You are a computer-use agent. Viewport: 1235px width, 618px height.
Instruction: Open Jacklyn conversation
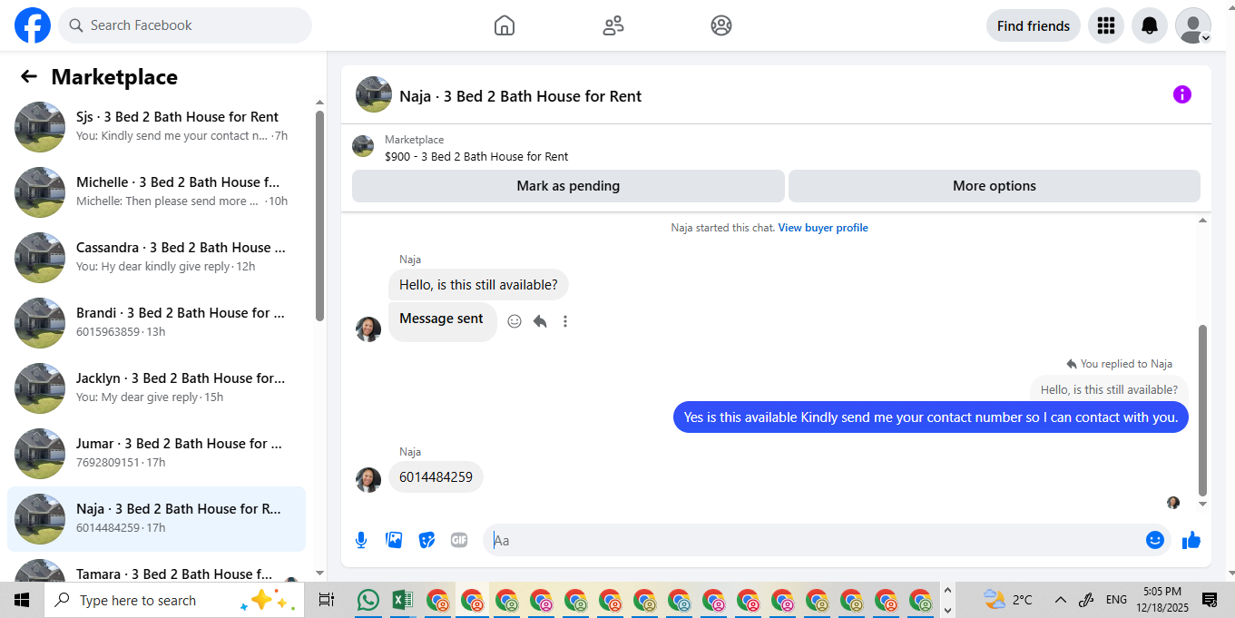pyautogui.click(x=156, y=387)
